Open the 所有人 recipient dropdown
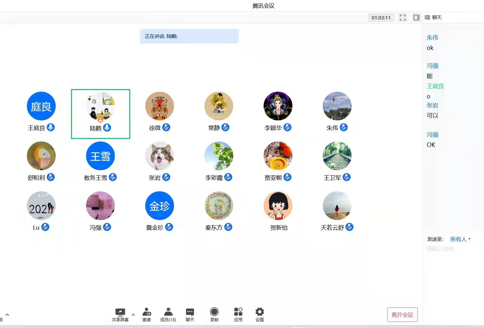 pyautogui.click(x=460, y=239)
